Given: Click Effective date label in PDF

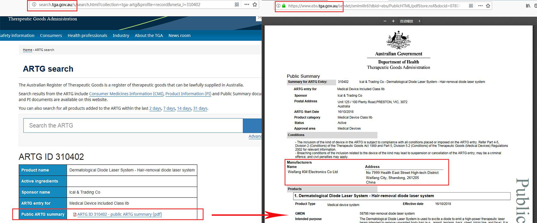Looking at the screenshot, I should coord(413,204).
